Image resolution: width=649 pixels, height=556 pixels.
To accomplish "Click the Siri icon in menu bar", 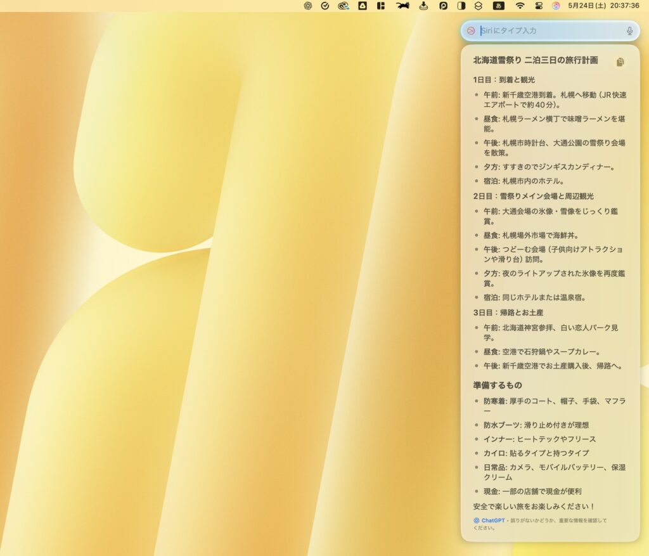I will click(x=556, y=6).
